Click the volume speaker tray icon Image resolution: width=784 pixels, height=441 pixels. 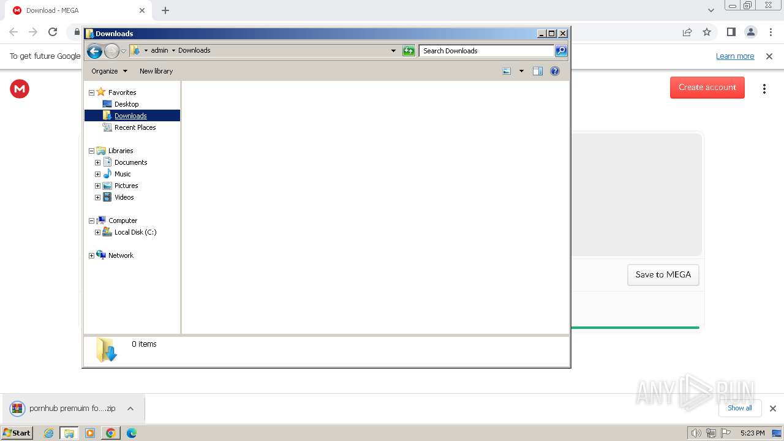click(696, 433)
